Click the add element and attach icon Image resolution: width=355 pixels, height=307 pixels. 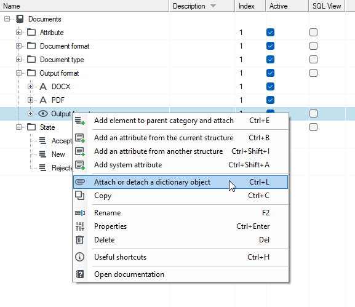(x=80, y=121)
